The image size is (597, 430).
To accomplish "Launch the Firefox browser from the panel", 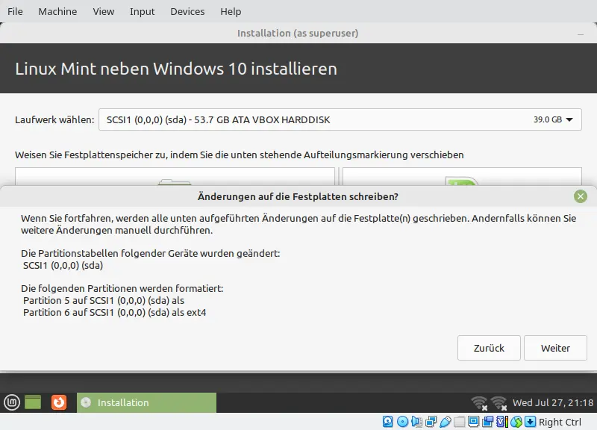I will point(59,402).
